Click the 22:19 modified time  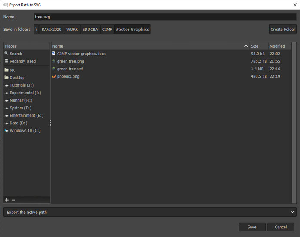(275, 76)
